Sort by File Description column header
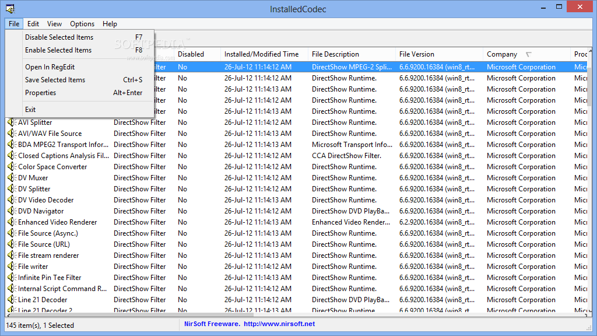This screenshot has width=597, height=336. (x=352, y=54)
